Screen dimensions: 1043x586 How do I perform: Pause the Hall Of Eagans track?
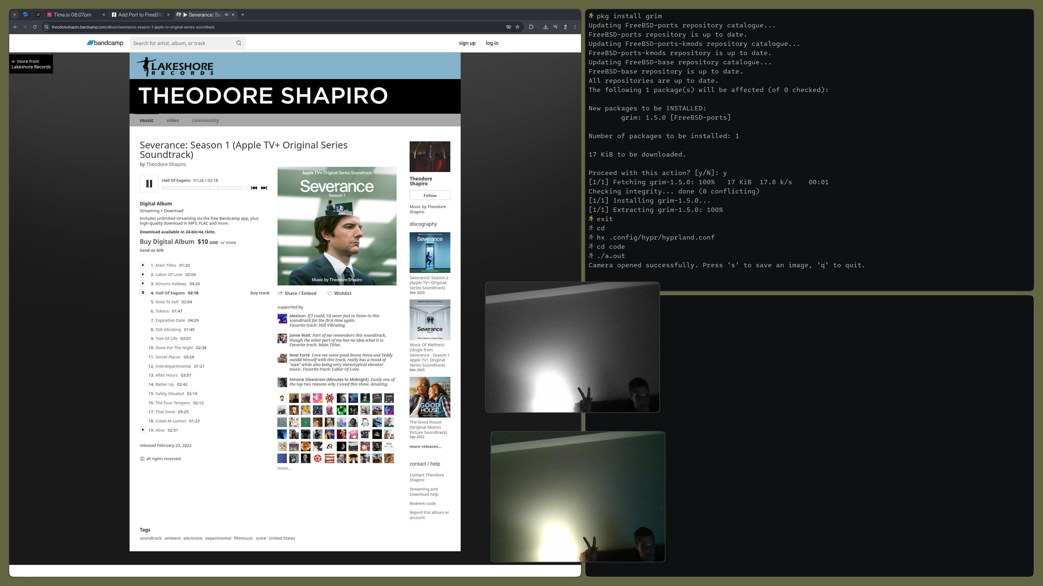[x=149, y=184]
